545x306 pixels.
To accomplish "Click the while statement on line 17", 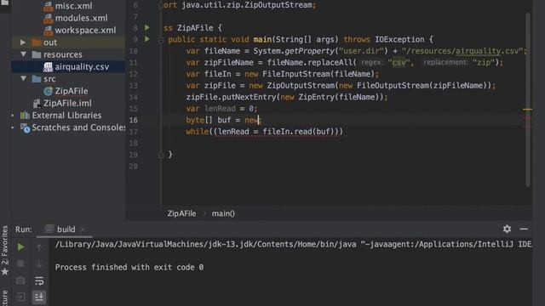I will coord(197,132).
